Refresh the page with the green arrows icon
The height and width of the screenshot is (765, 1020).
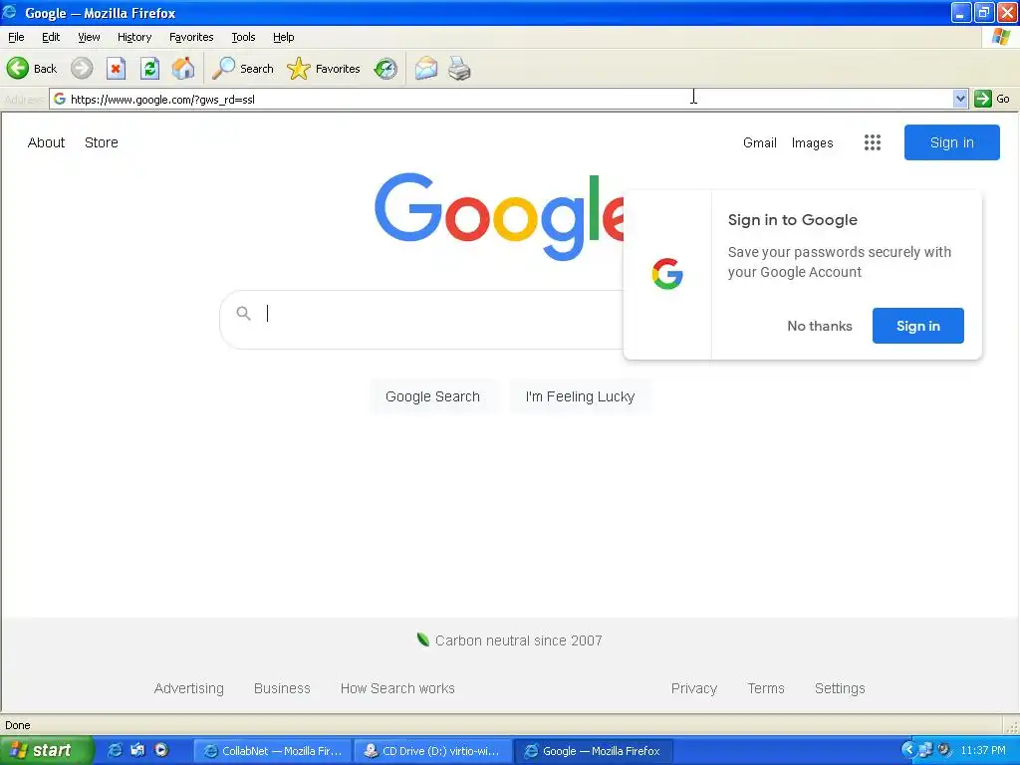pyautogui.click(x=150, y=69)
